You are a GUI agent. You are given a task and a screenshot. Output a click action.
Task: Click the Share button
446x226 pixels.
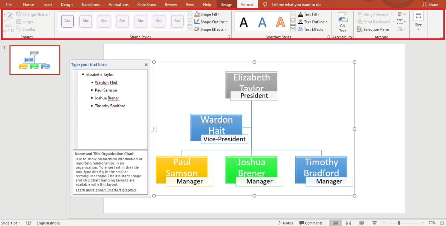tap(431, 5)
